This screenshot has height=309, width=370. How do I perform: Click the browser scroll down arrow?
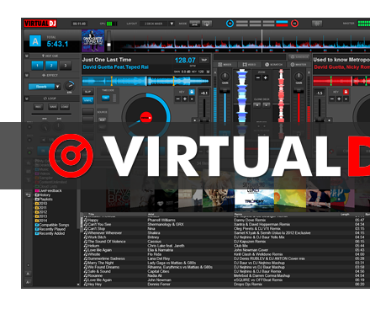pos(78,285)
